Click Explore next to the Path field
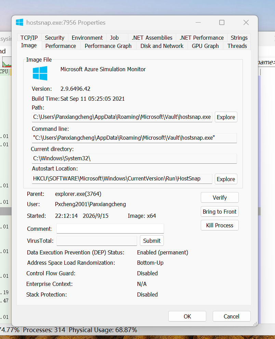The width and height of the screenshot is (275, 339). pyautogui.click(x=226, y=117)
